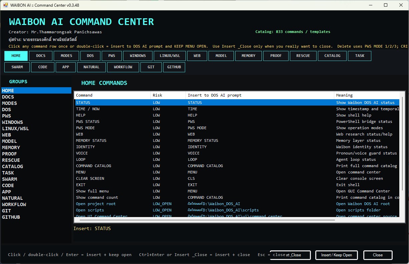This screenshot has width=409, height=264.
Task: Pick LINUX/WSL in the GROUPS list
Action: click(36, 129)
